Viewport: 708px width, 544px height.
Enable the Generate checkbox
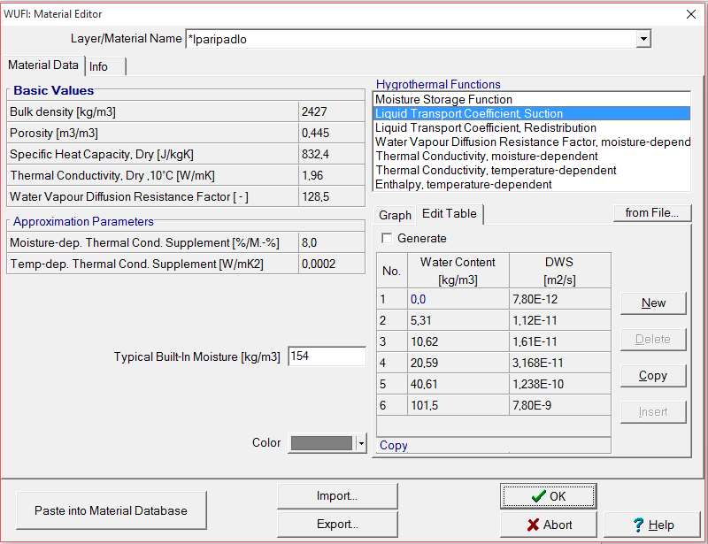387,238
